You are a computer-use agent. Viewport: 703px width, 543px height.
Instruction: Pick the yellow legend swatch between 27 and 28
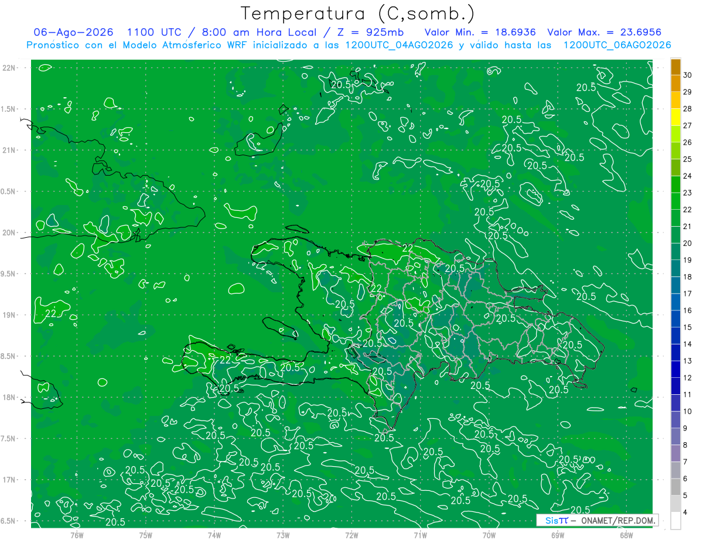click(675, 117)
